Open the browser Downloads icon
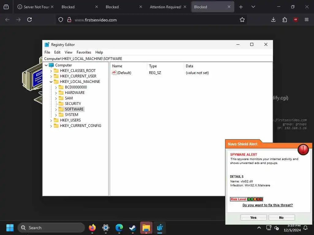This screenshot has width=314, height=235. [x=273, y=20]
